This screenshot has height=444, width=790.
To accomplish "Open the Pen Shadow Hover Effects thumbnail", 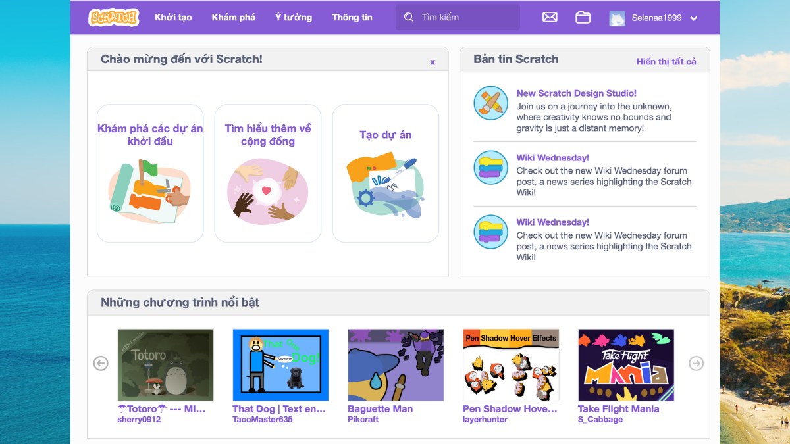I will coord(511,365).
